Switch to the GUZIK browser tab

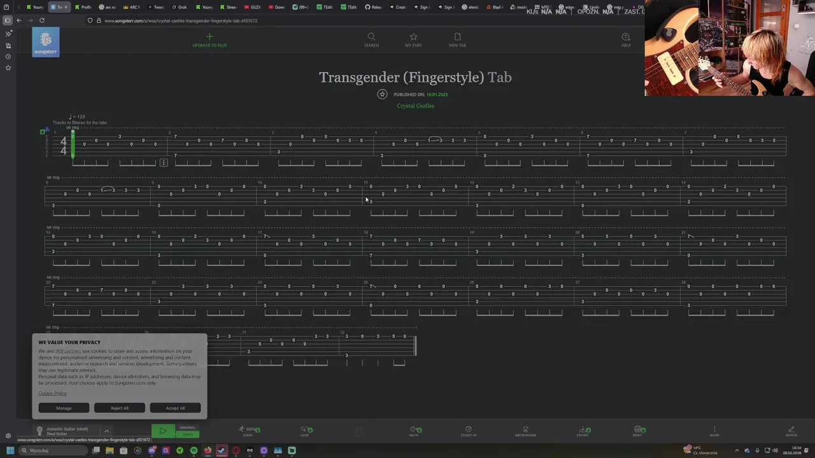253,7
